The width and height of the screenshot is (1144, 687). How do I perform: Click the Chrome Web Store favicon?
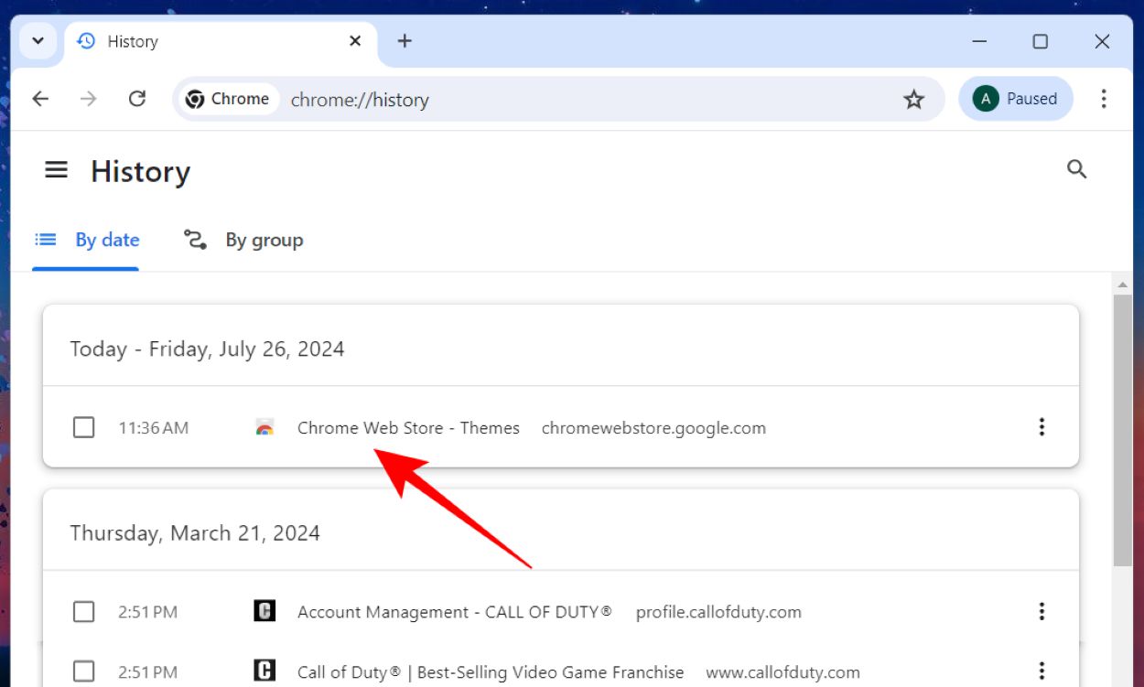[264, 427]
